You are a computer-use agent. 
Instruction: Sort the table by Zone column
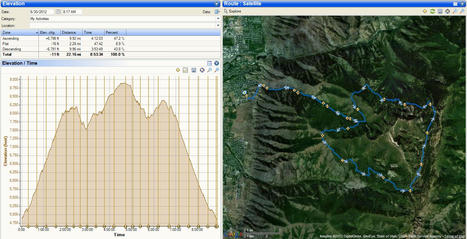pos(19,33)
